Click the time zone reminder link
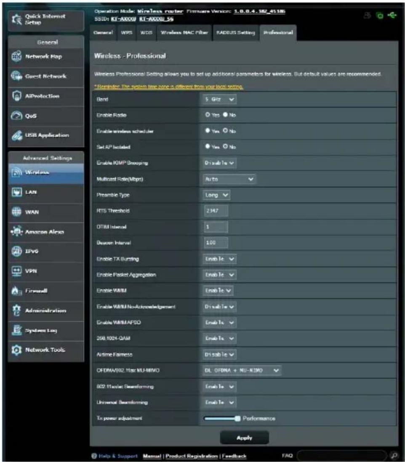Viewport: 405px width, 462px height. [169, 86]
